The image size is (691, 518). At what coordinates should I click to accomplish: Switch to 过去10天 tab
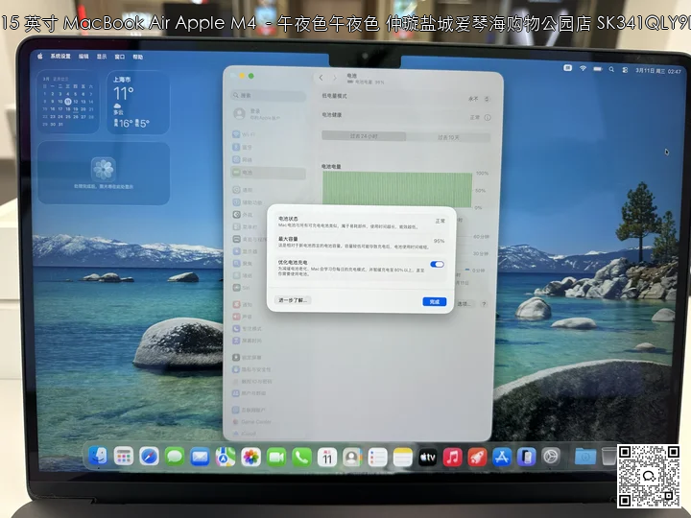click(448, 137)
